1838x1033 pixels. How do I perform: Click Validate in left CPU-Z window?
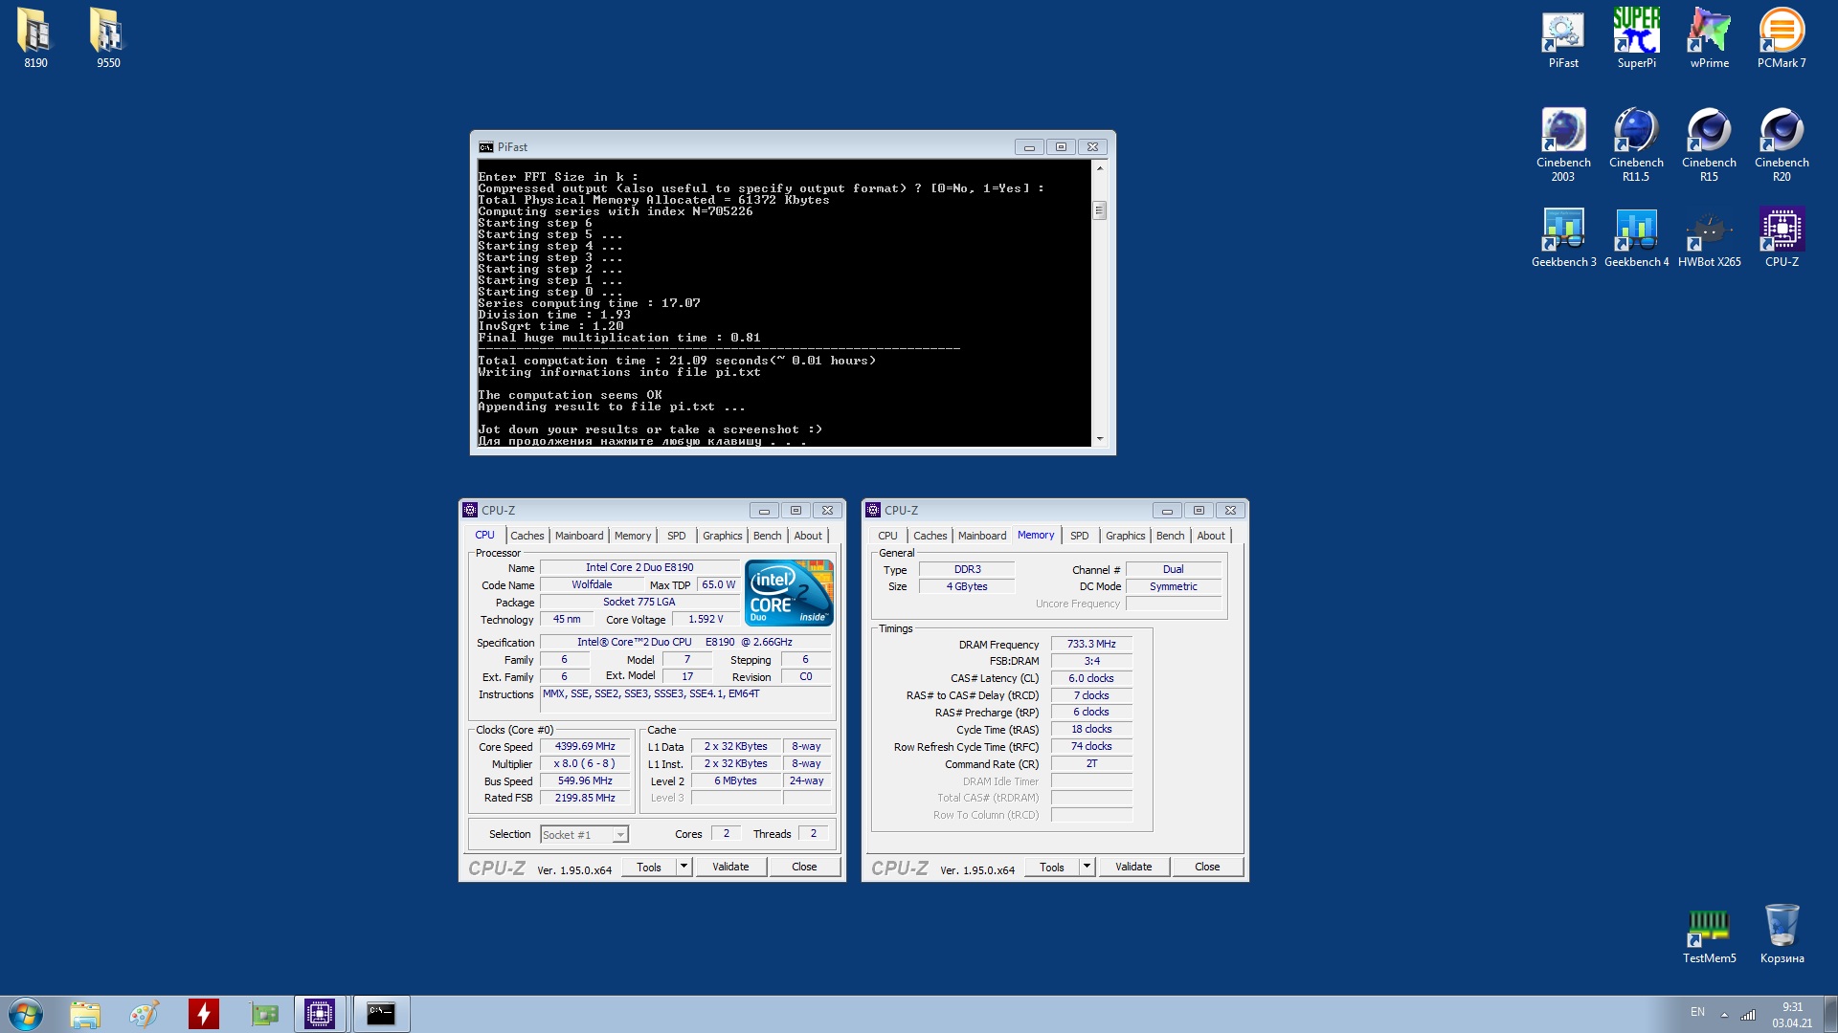tap(730, 867)
